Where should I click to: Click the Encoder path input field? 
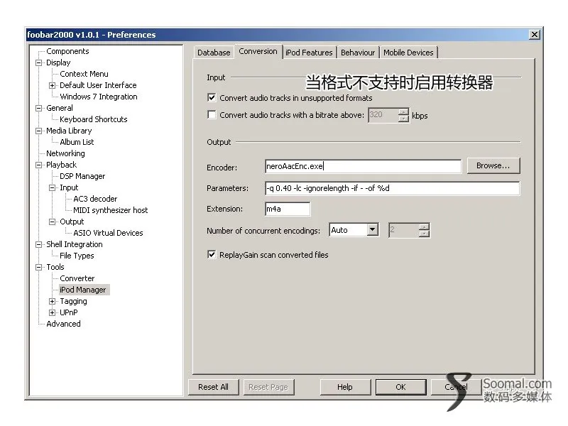point(364,166)
